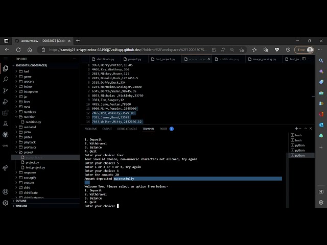The image size is (327, 245).
Task: Open the Search view in activity bar
Action: [x=6, y=80]
